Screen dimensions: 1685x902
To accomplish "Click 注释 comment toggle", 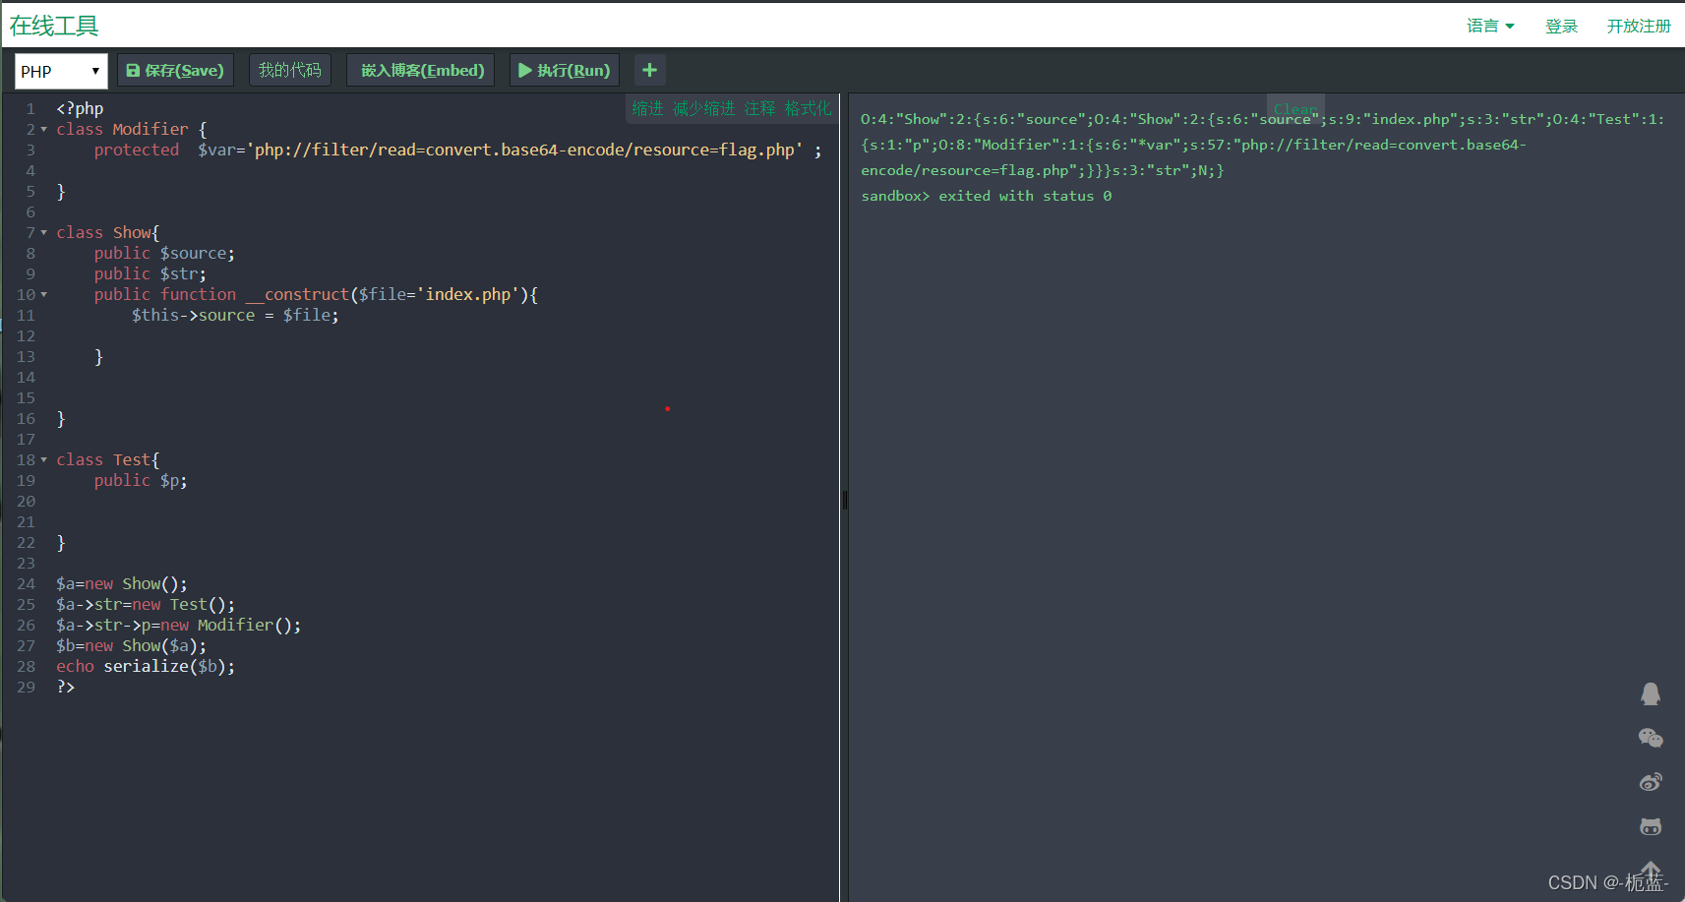I will click(759, 108).
